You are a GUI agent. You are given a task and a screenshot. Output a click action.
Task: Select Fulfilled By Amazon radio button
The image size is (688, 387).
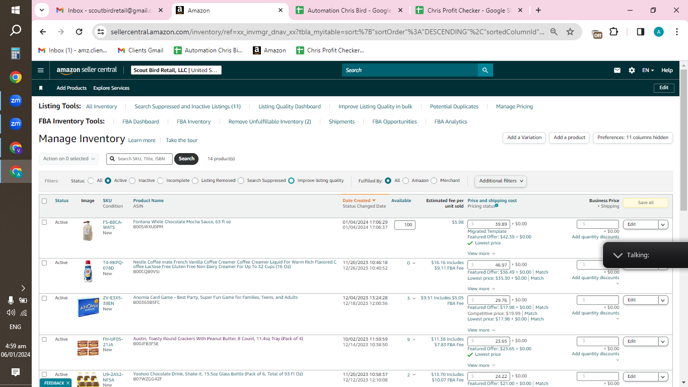pos(405,180)
